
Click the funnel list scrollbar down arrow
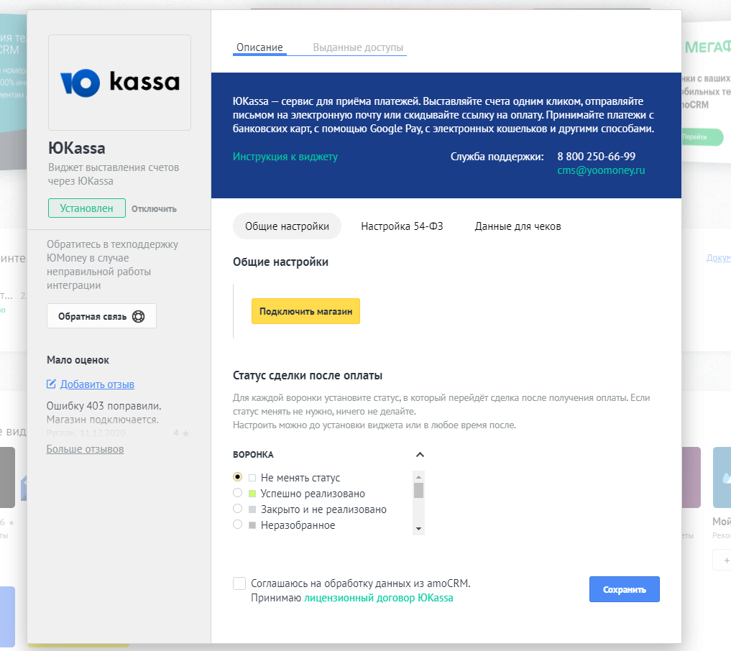[418, 529]
